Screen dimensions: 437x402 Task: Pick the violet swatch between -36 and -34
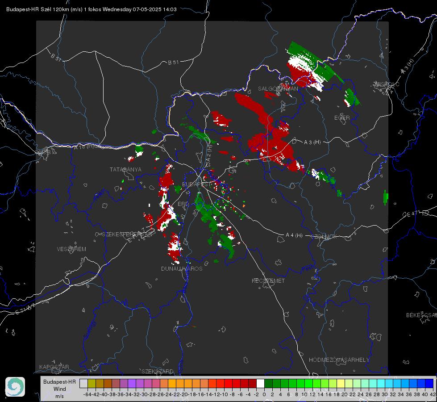[x=124, y=383]
